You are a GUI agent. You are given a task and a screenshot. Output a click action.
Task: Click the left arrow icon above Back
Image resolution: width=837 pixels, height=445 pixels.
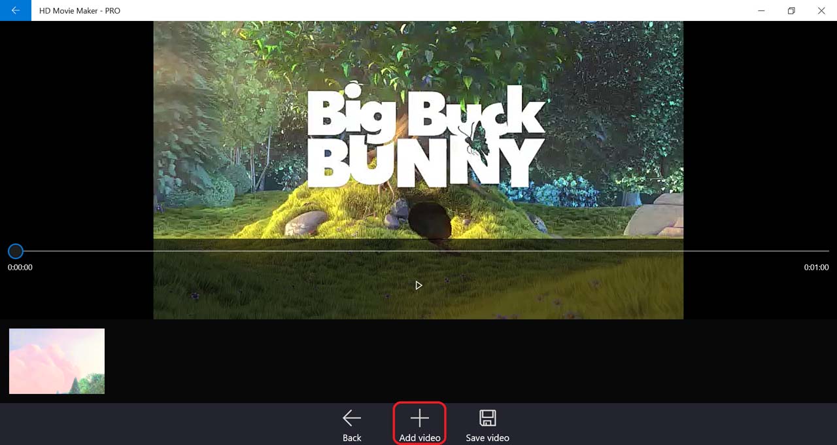(352, 418)
